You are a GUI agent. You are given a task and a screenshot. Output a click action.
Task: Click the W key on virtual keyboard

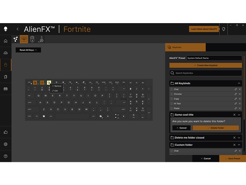coord(46,96)
